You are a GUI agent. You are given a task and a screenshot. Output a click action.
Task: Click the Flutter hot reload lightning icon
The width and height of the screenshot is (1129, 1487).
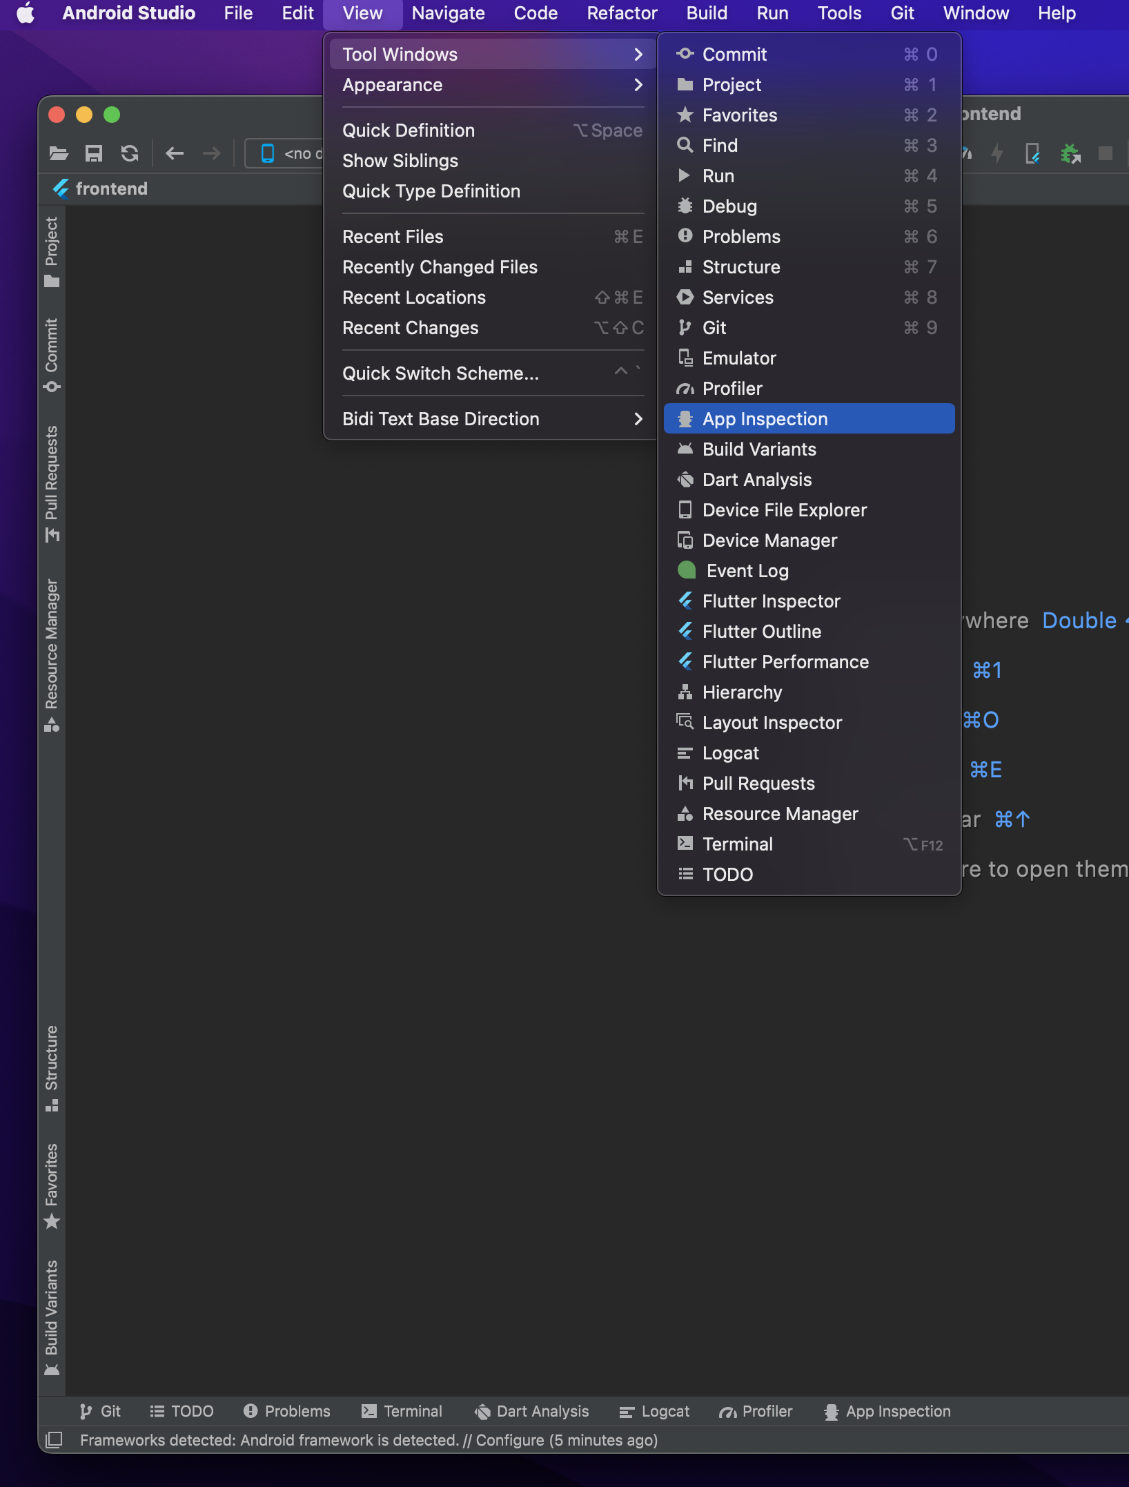point(997,153)
